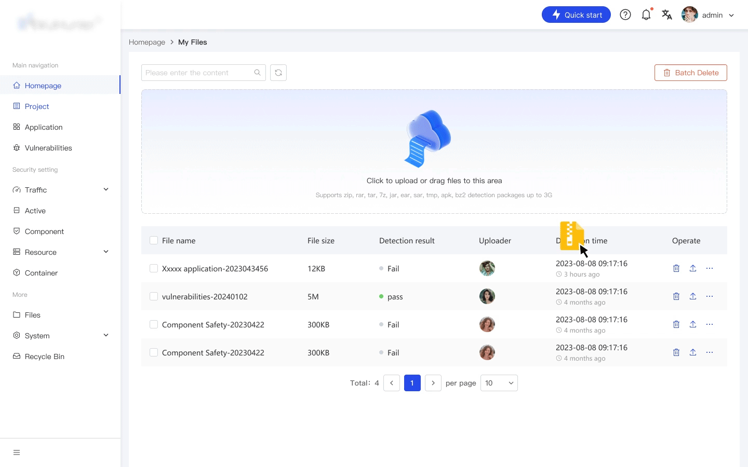The width and height of the screenshot is (748, 467).
Task: Click the 'File size' column header
Action: coord(321,240)
